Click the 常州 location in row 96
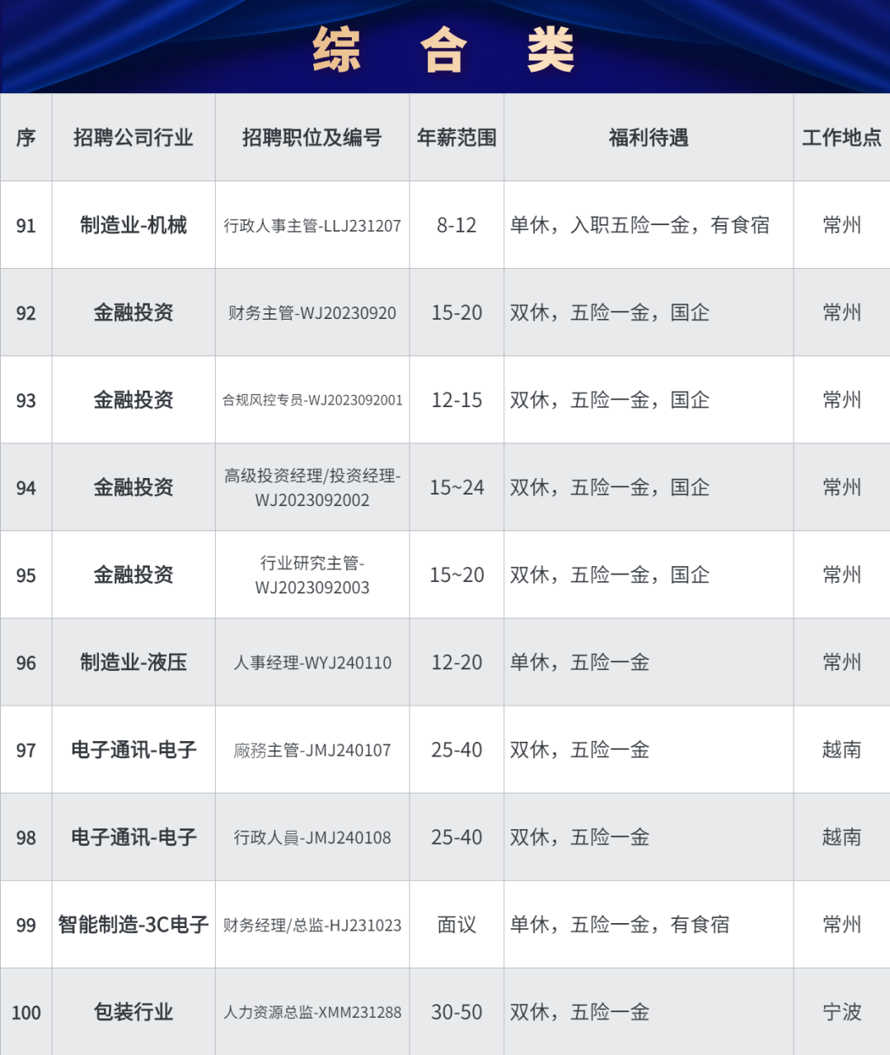The width and height of the screenshot is (890, 1055). coord(841,662)
